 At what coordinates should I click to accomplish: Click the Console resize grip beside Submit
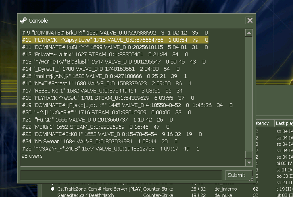[x=251, y=179]
